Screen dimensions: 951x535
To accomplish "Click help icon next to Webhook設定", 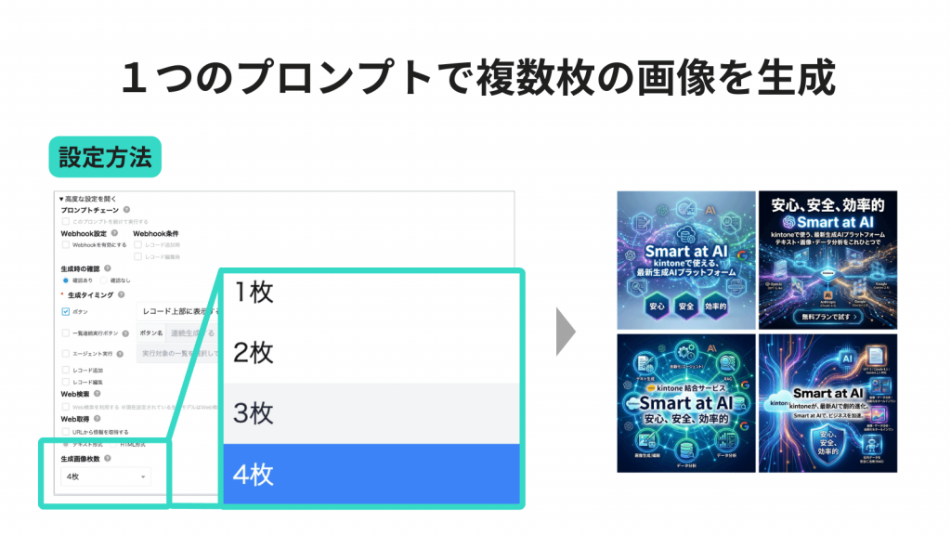I will tap(114, 233).
